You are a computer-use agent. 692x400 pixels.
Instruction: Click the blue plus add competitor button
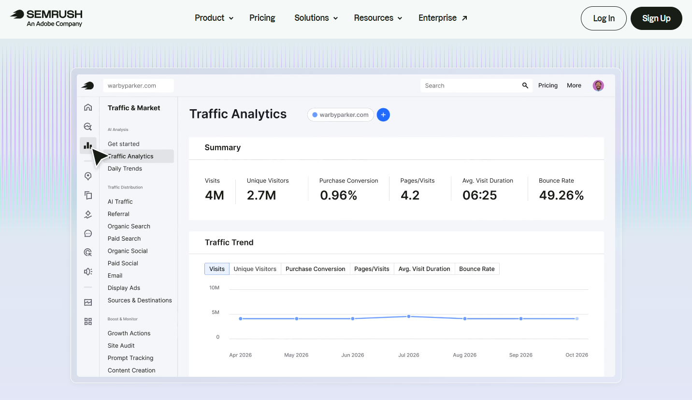click(383, 114)
